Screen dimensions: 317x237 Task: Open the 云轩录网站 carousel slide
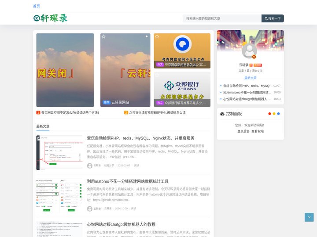[x=125, y=70]
